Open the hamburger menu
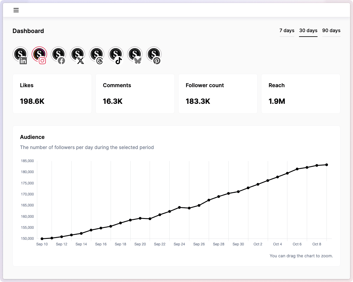Screen dimensions: 353x282 (16, 10)
